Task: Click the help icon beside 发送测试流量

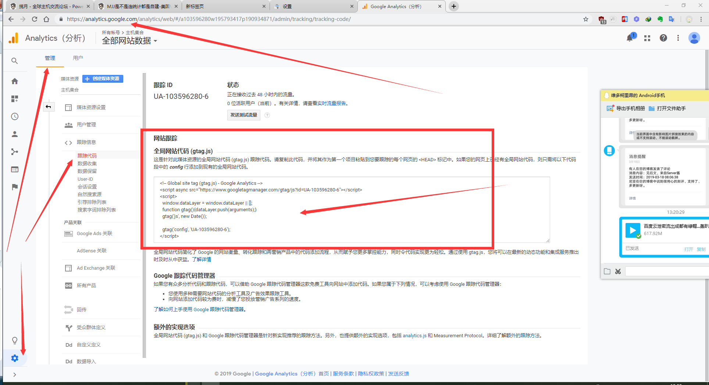Action: pyautogui.click(x=267, y=115)
